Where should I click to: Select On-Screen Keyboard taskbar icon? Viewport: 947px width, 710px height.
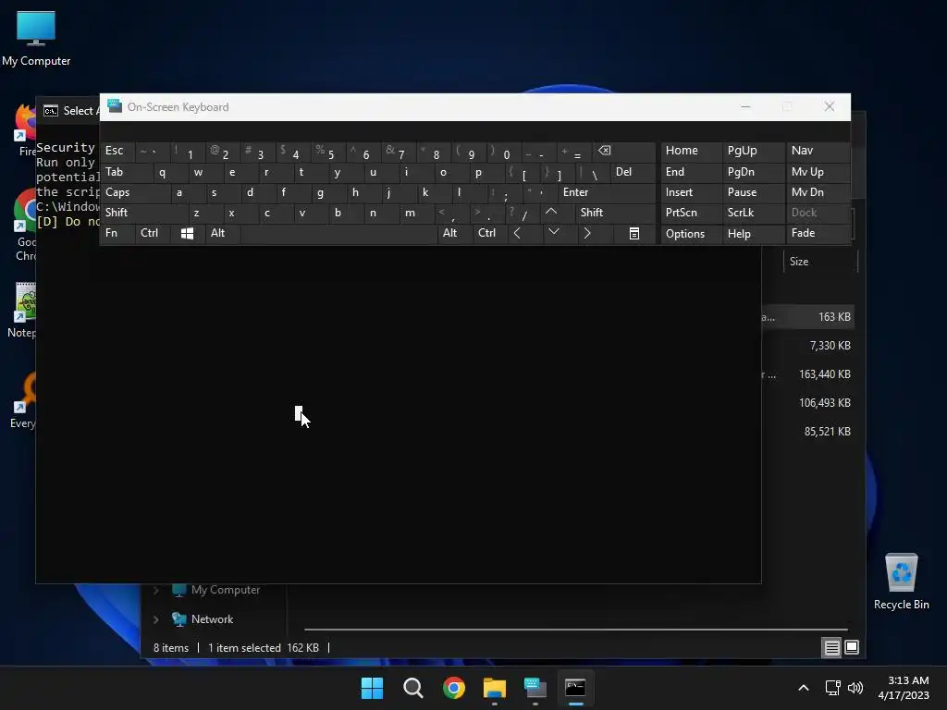coord(535,688)
